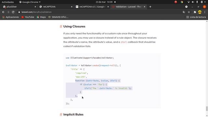This screenshot has height=117, width=208.
Task: Open the Extensions puzzle icon
Action: (195, 12)
